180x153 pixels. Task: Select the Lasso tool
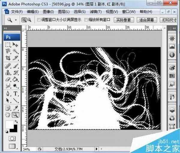pyautogui.click(x=8, y=51)
